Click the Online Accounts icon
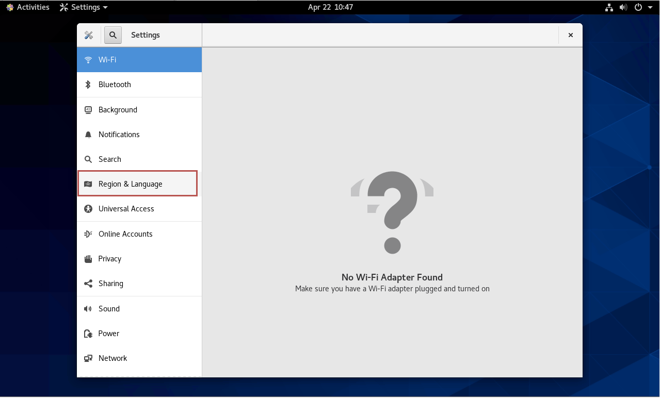Viewport: 660px width, 398px height. tap(88, 234)
